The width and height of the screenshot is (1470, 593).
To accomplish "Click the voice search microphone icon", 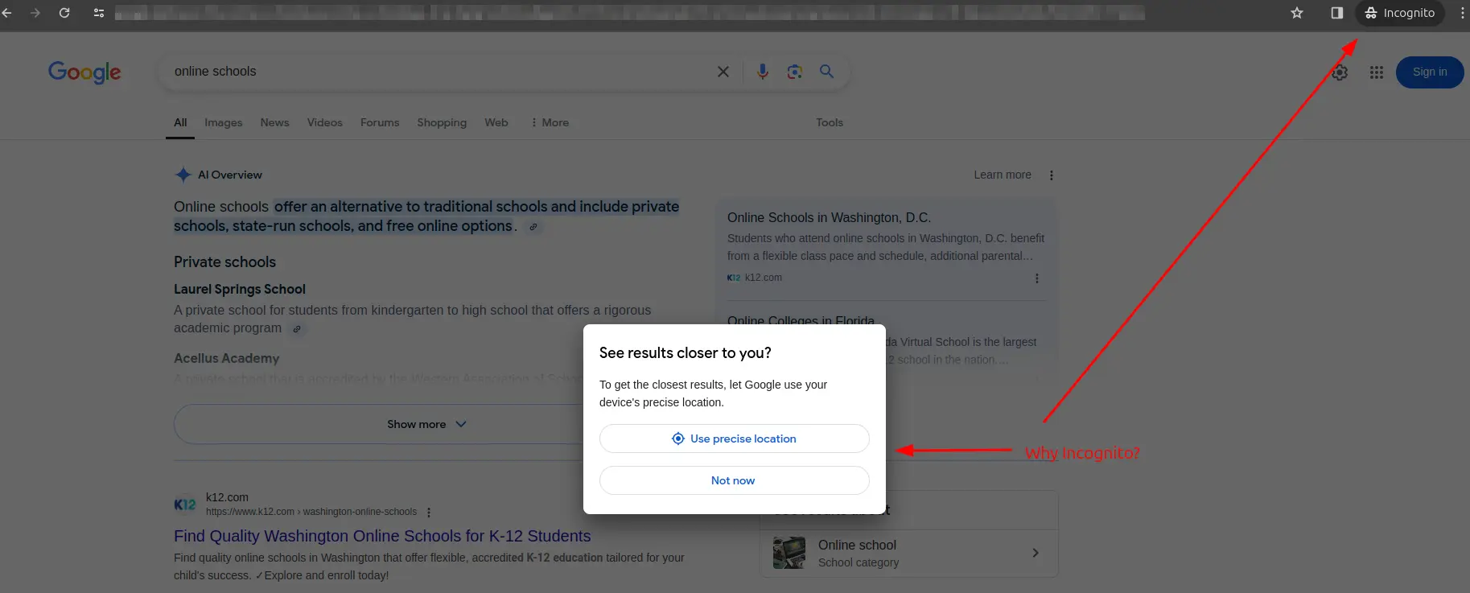I will tap(762, 72).
